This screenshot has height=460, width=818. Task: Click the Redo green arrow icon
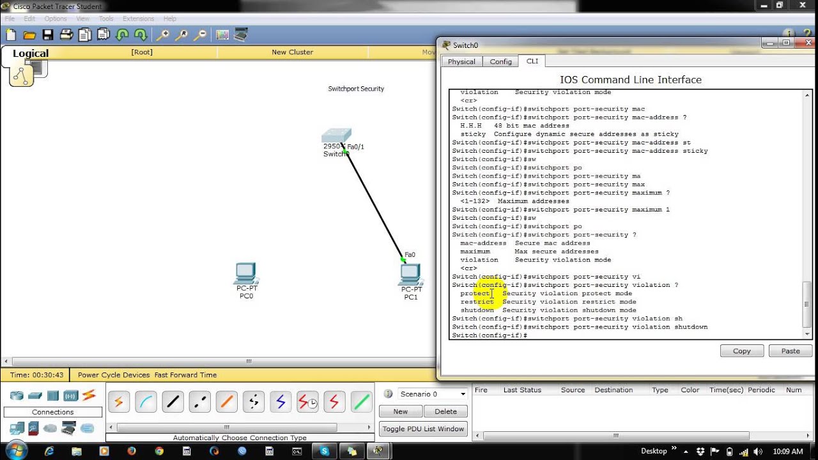[141, 34]
